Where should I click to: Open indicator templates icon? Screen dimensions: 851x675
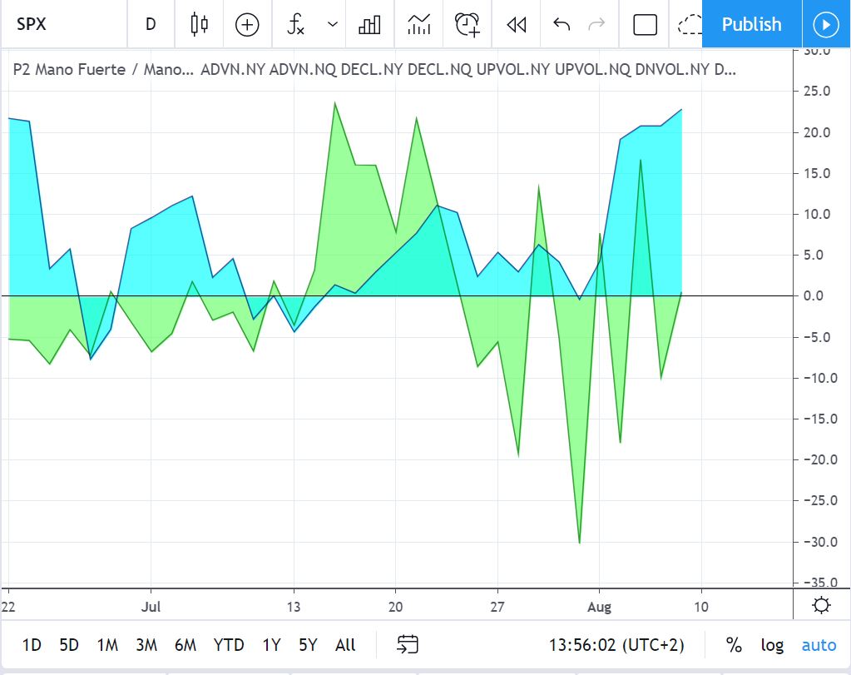419,24
